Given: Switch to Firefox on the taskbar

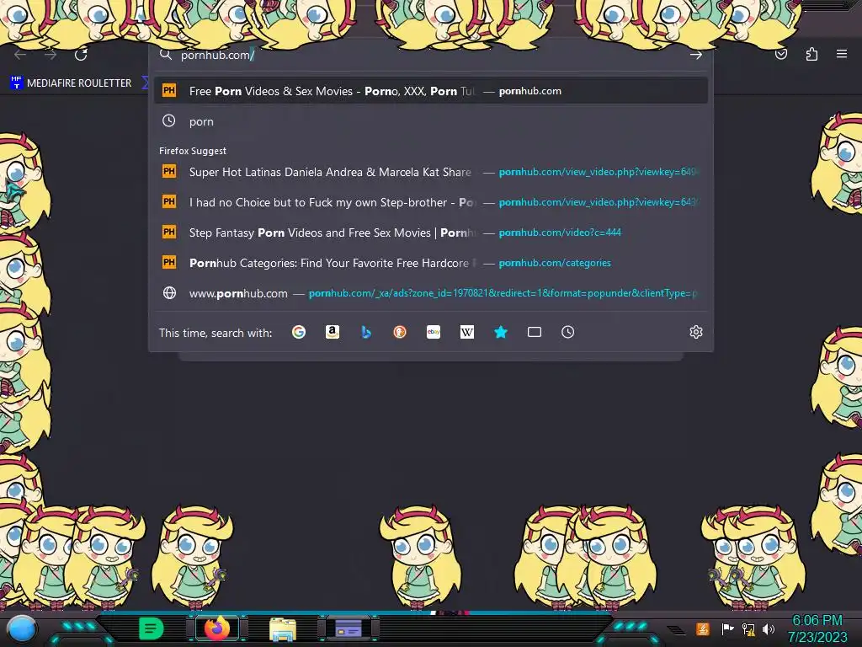Looking at the screenshot, I should (x=217, y=628).
